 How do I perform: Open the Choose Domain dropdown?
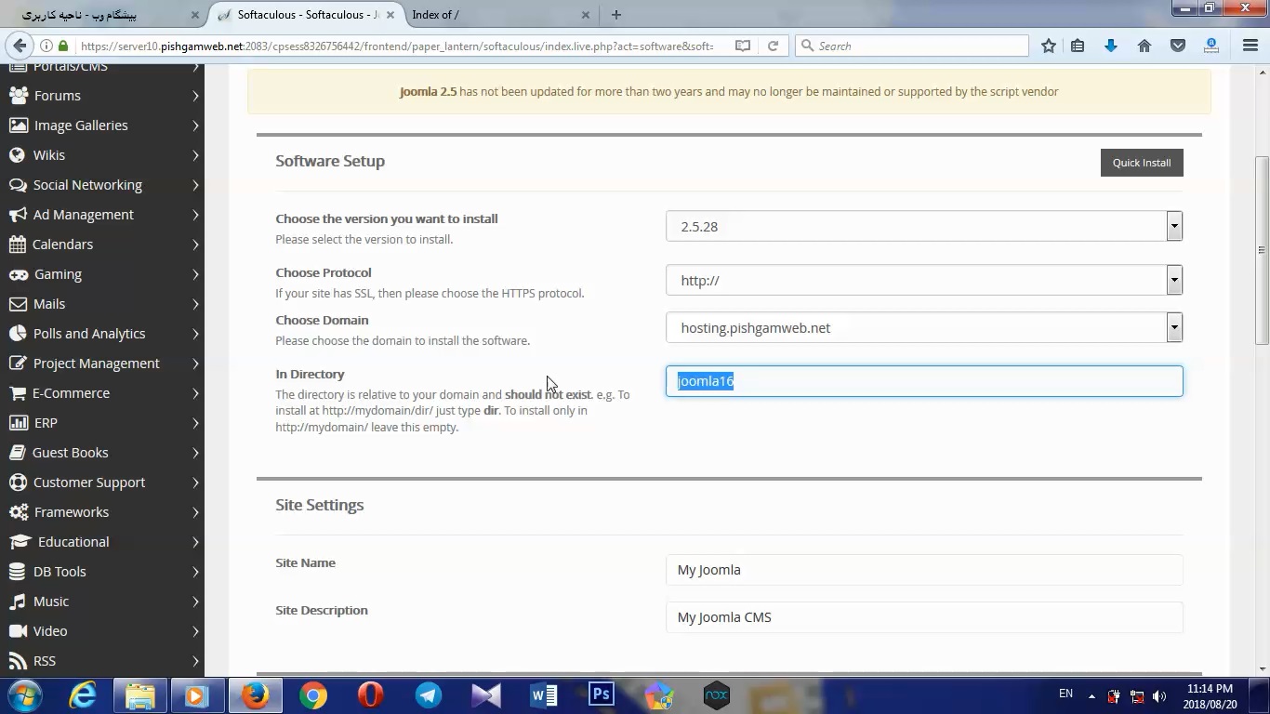(924, 327)
